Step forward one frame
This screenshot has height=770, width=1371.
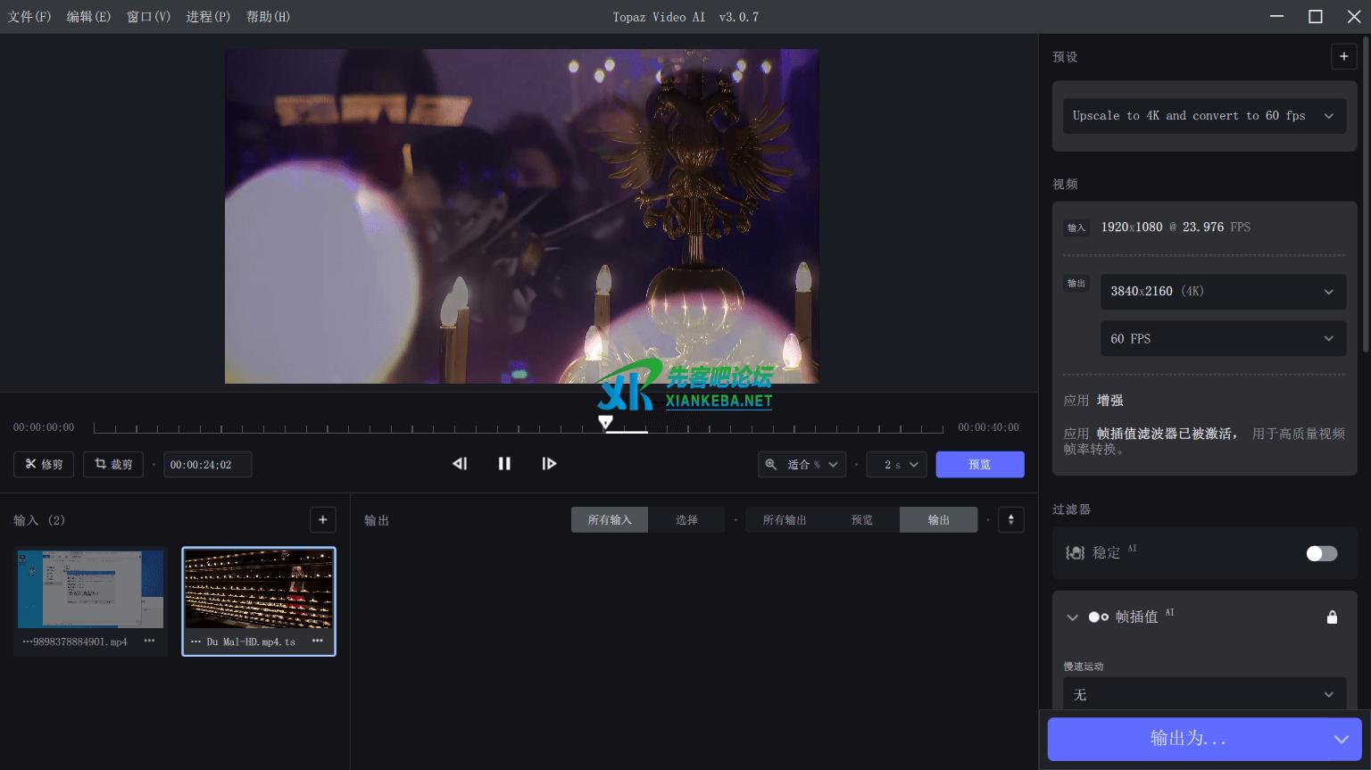(549, 464)
